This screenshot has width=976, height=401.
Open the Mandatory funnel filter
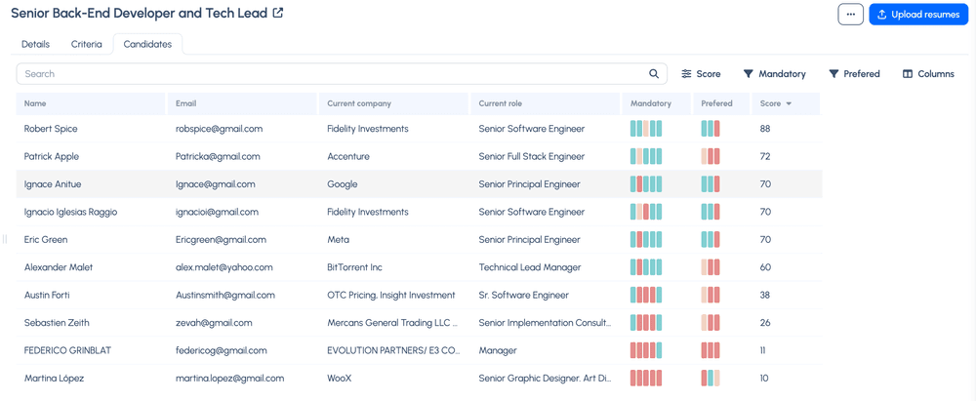(774, 73)
